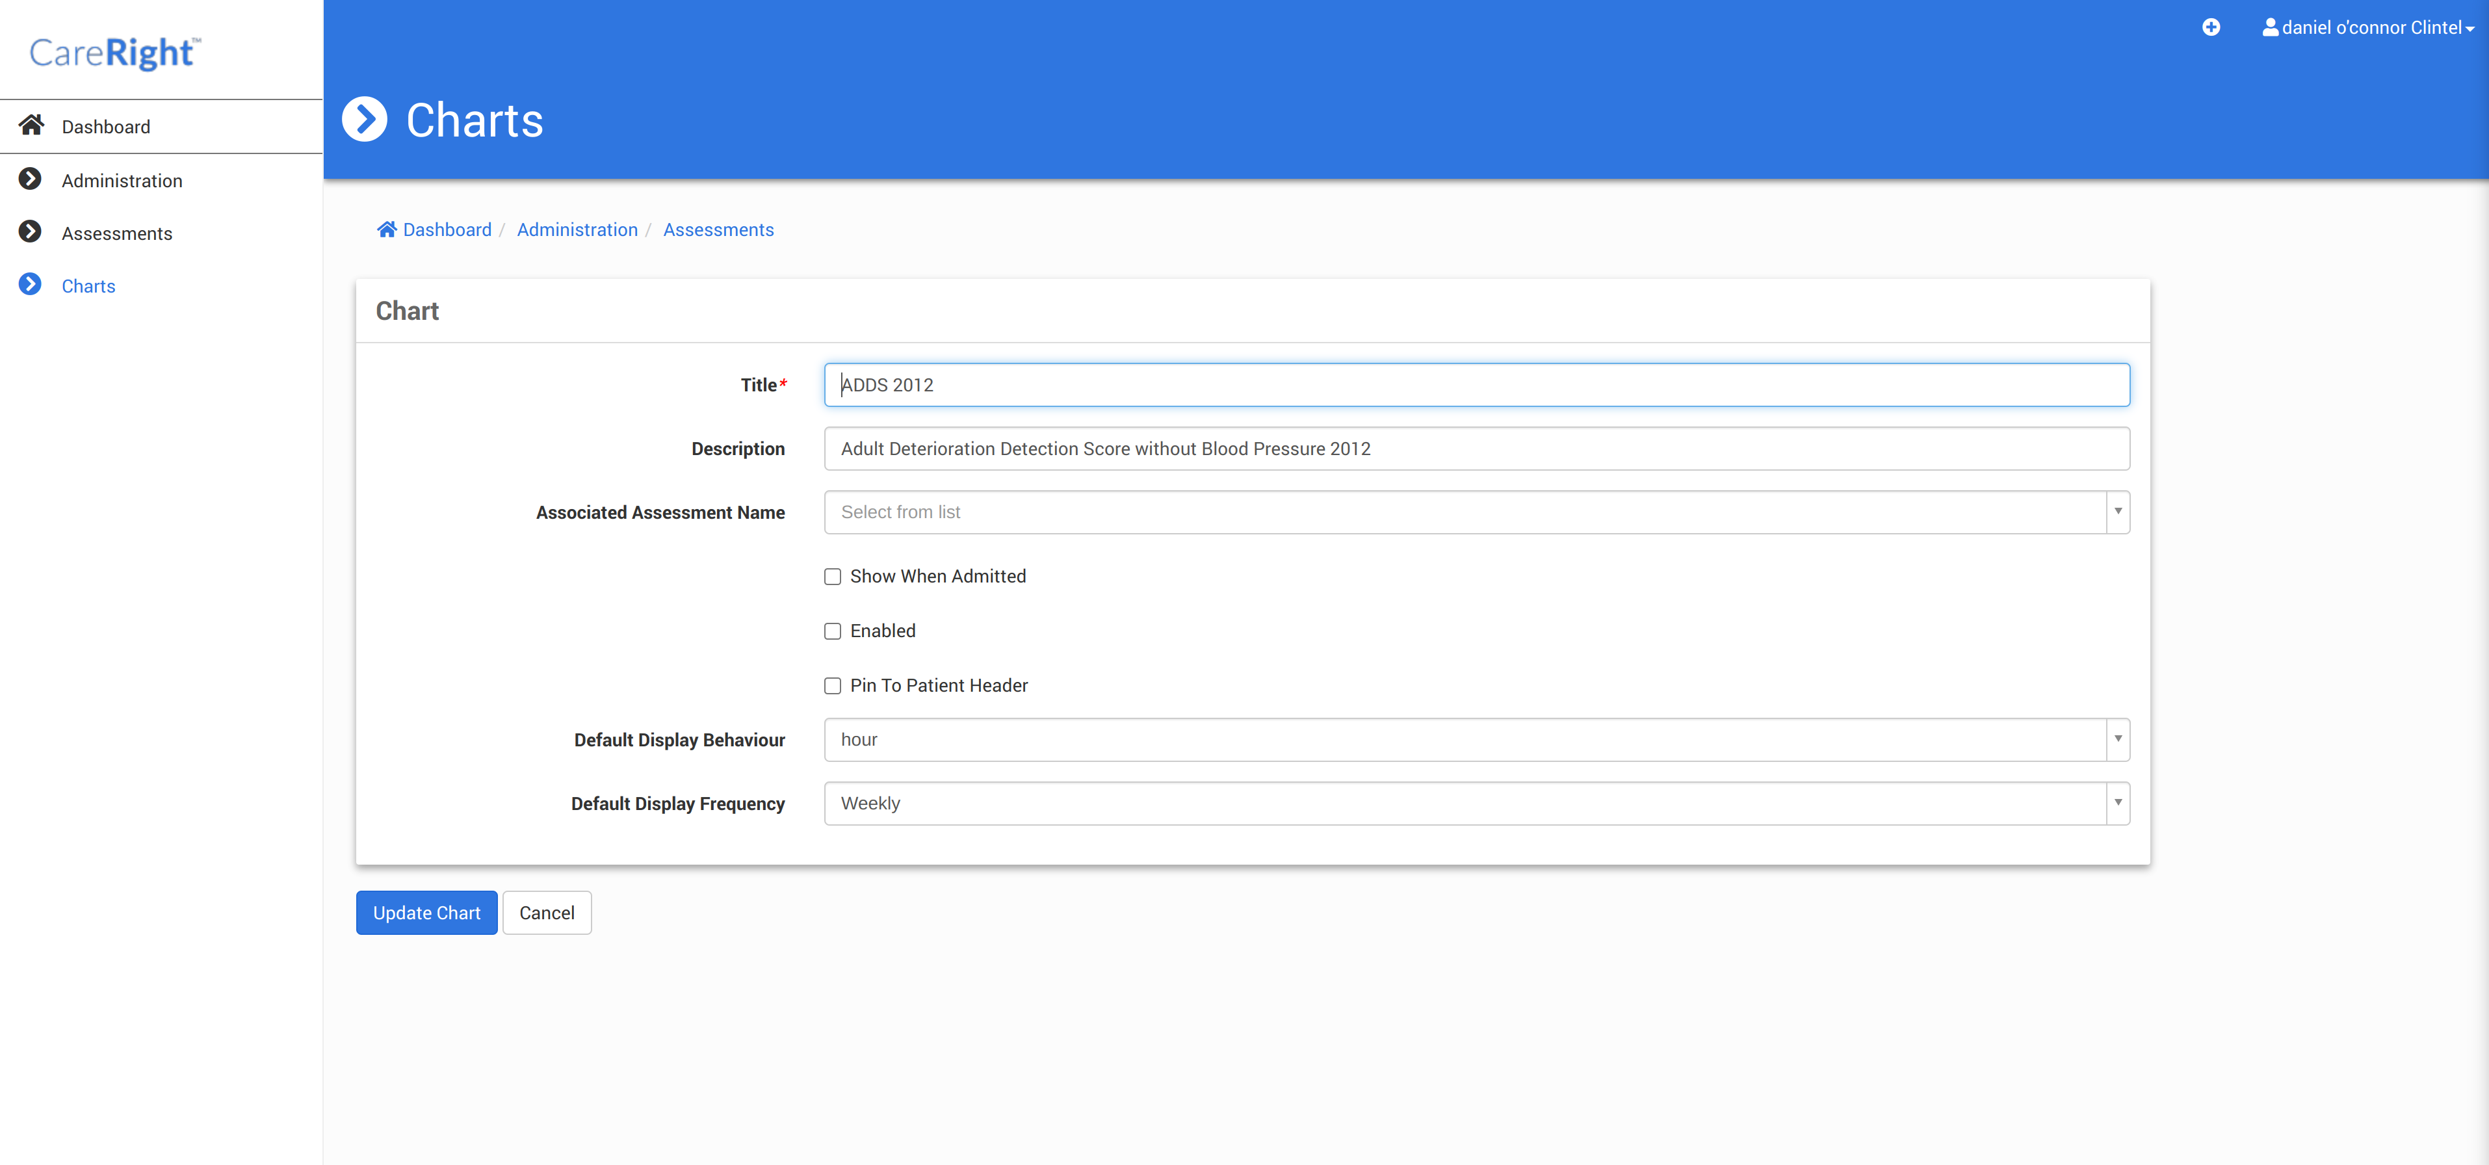Screen dimensions: 2489x1165
Task: Click the large chevron icon beside Charts heading
Action: 364,120
